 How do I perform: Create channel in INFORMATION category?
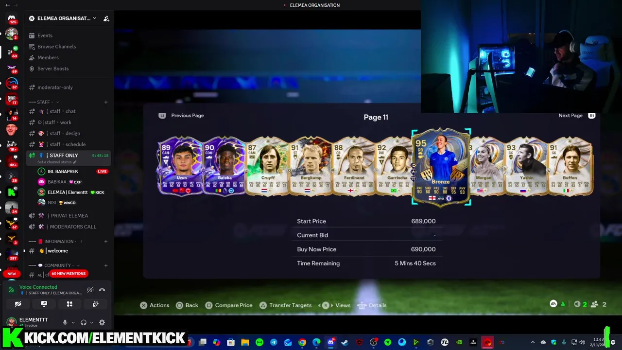[106, 242]
